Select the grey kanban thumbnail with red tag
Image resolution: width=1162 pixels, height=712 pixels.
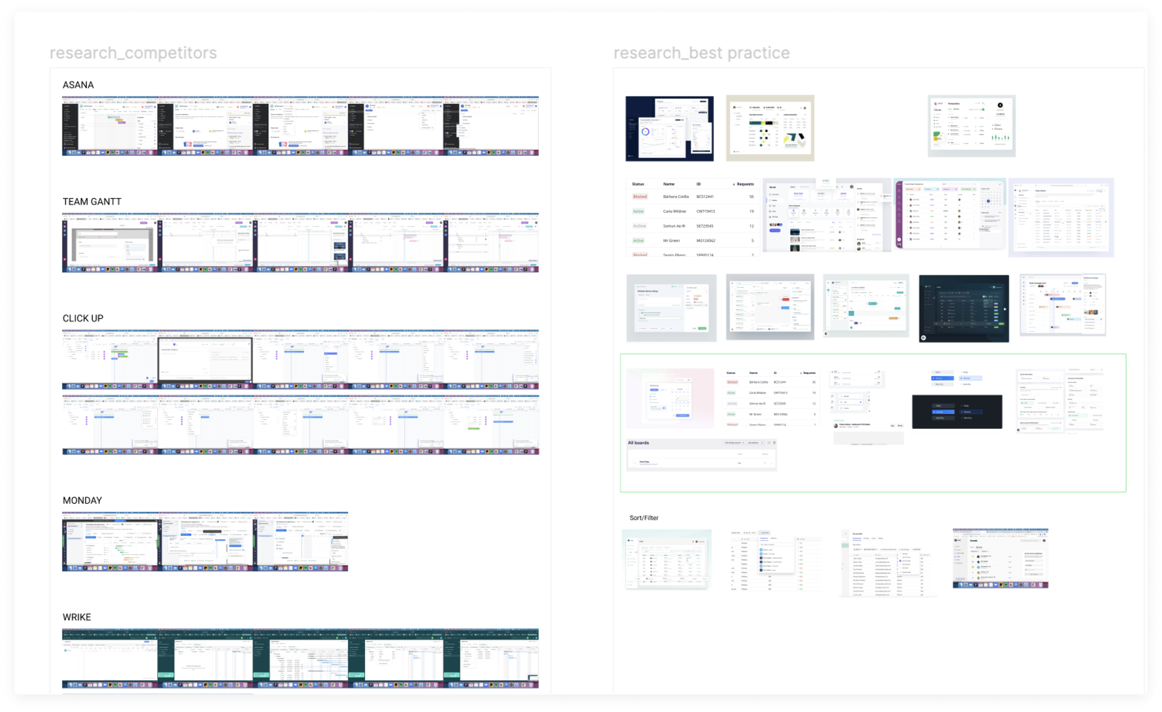point(770,307)
